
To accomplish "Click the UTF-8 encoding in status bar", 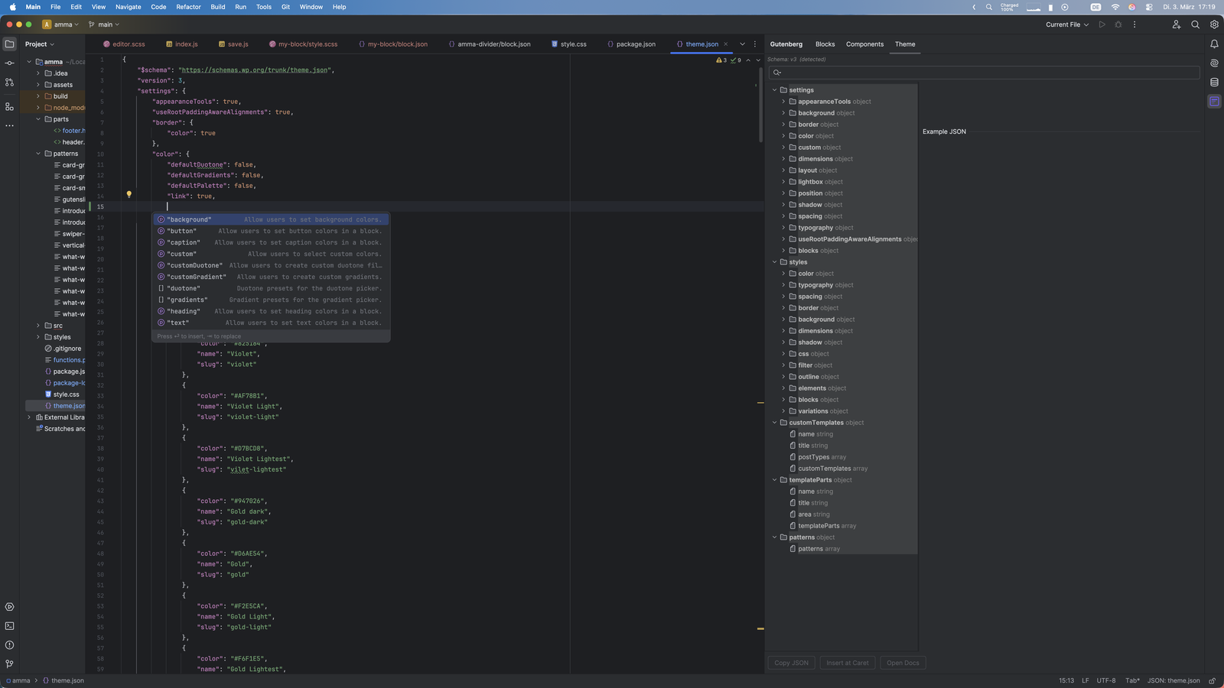I will click(x=1106, y=680).
